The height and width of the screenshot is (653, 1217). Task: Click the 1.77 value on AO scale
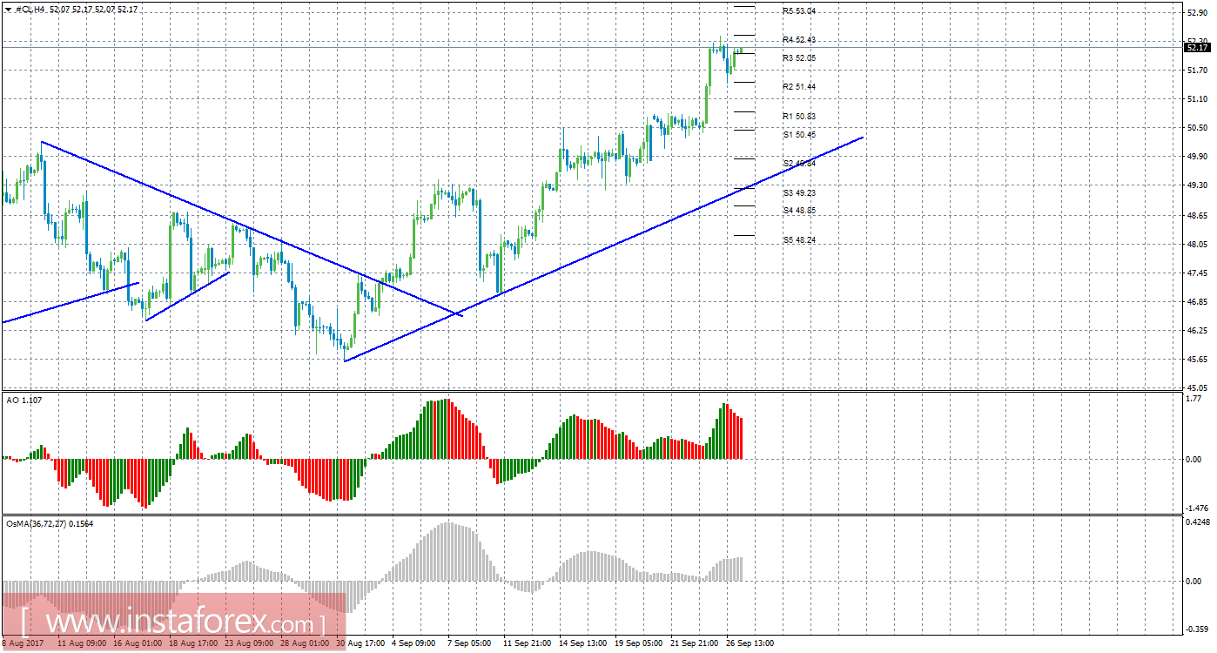tap(1194, 400)
